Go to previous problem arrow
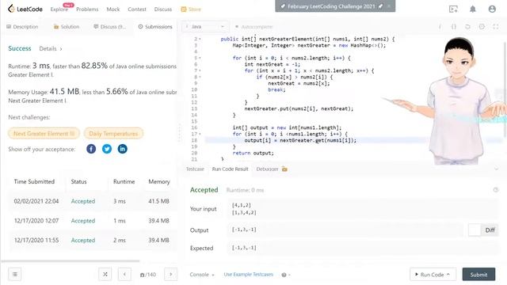507x285 pixels. coord(124,275)
